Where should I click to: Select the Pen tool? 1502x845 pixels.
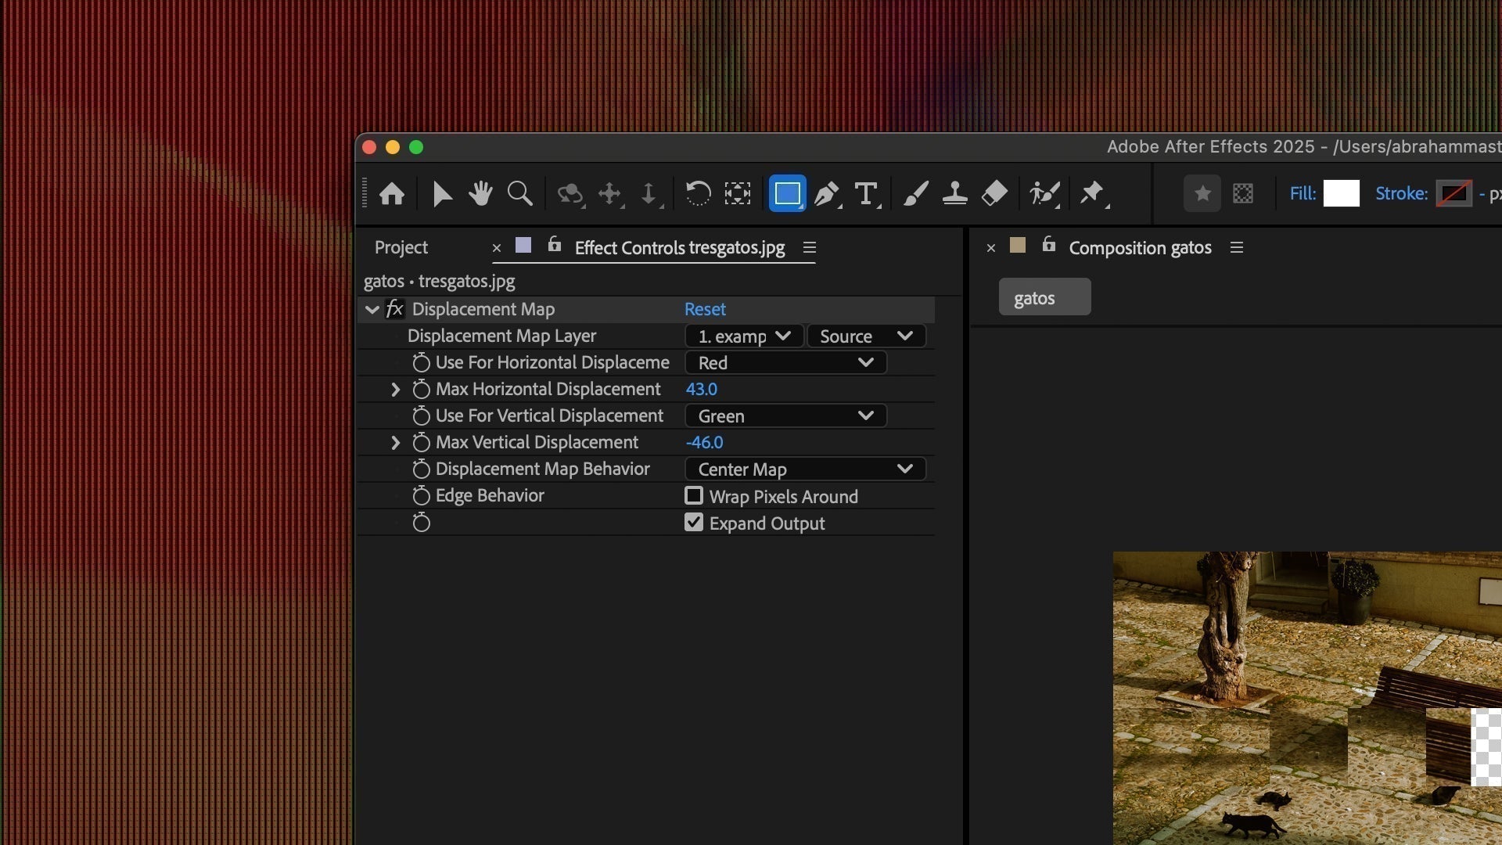(827, 193)
